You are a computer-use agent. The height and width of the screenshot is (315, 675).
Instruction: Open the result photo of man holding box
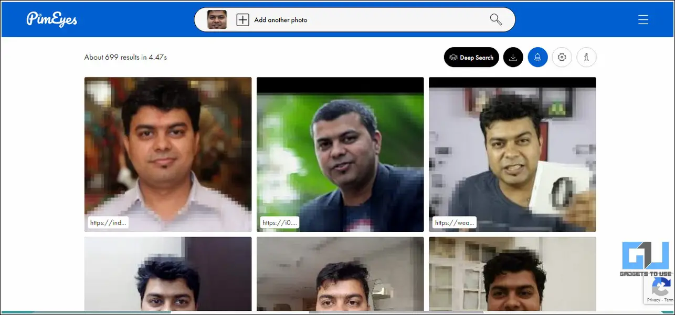pos(512,154)
